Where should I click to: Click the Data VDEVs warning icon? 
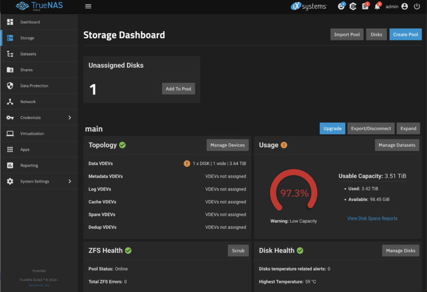coord(187,164)
